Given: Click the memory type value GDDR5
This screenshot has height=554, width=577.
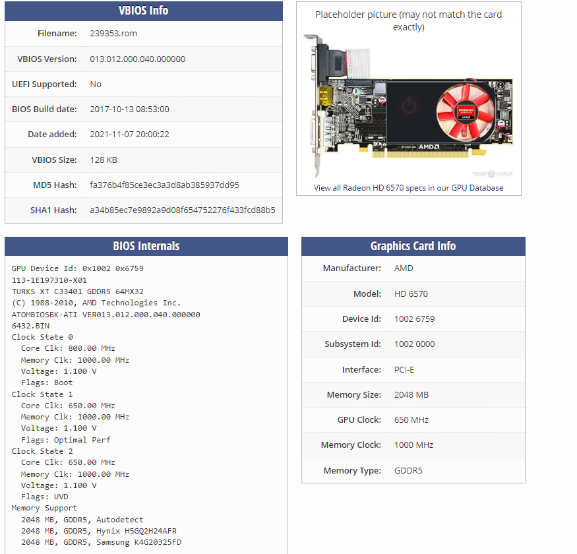Looking at the screenshot, I should (408, 471).
